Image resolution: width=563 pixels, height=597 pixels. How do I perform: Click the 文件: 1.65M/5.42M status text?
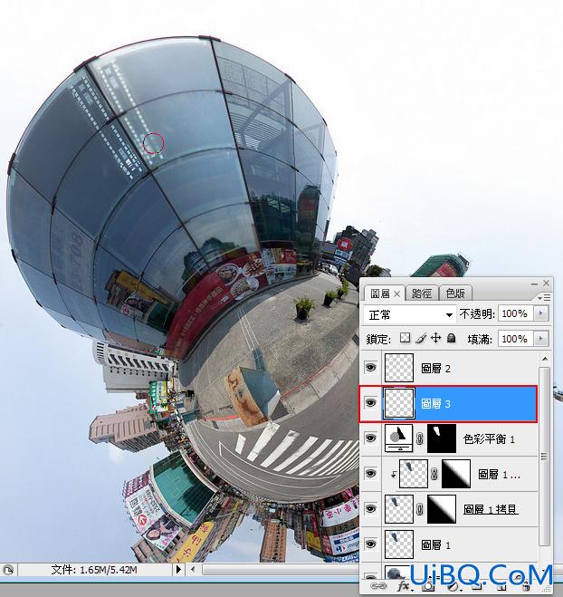coord(94,570)
